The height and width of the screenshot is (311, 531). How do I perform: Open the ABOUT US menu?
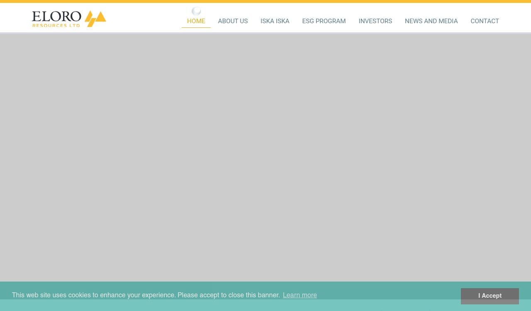click(x=233, y=21)
